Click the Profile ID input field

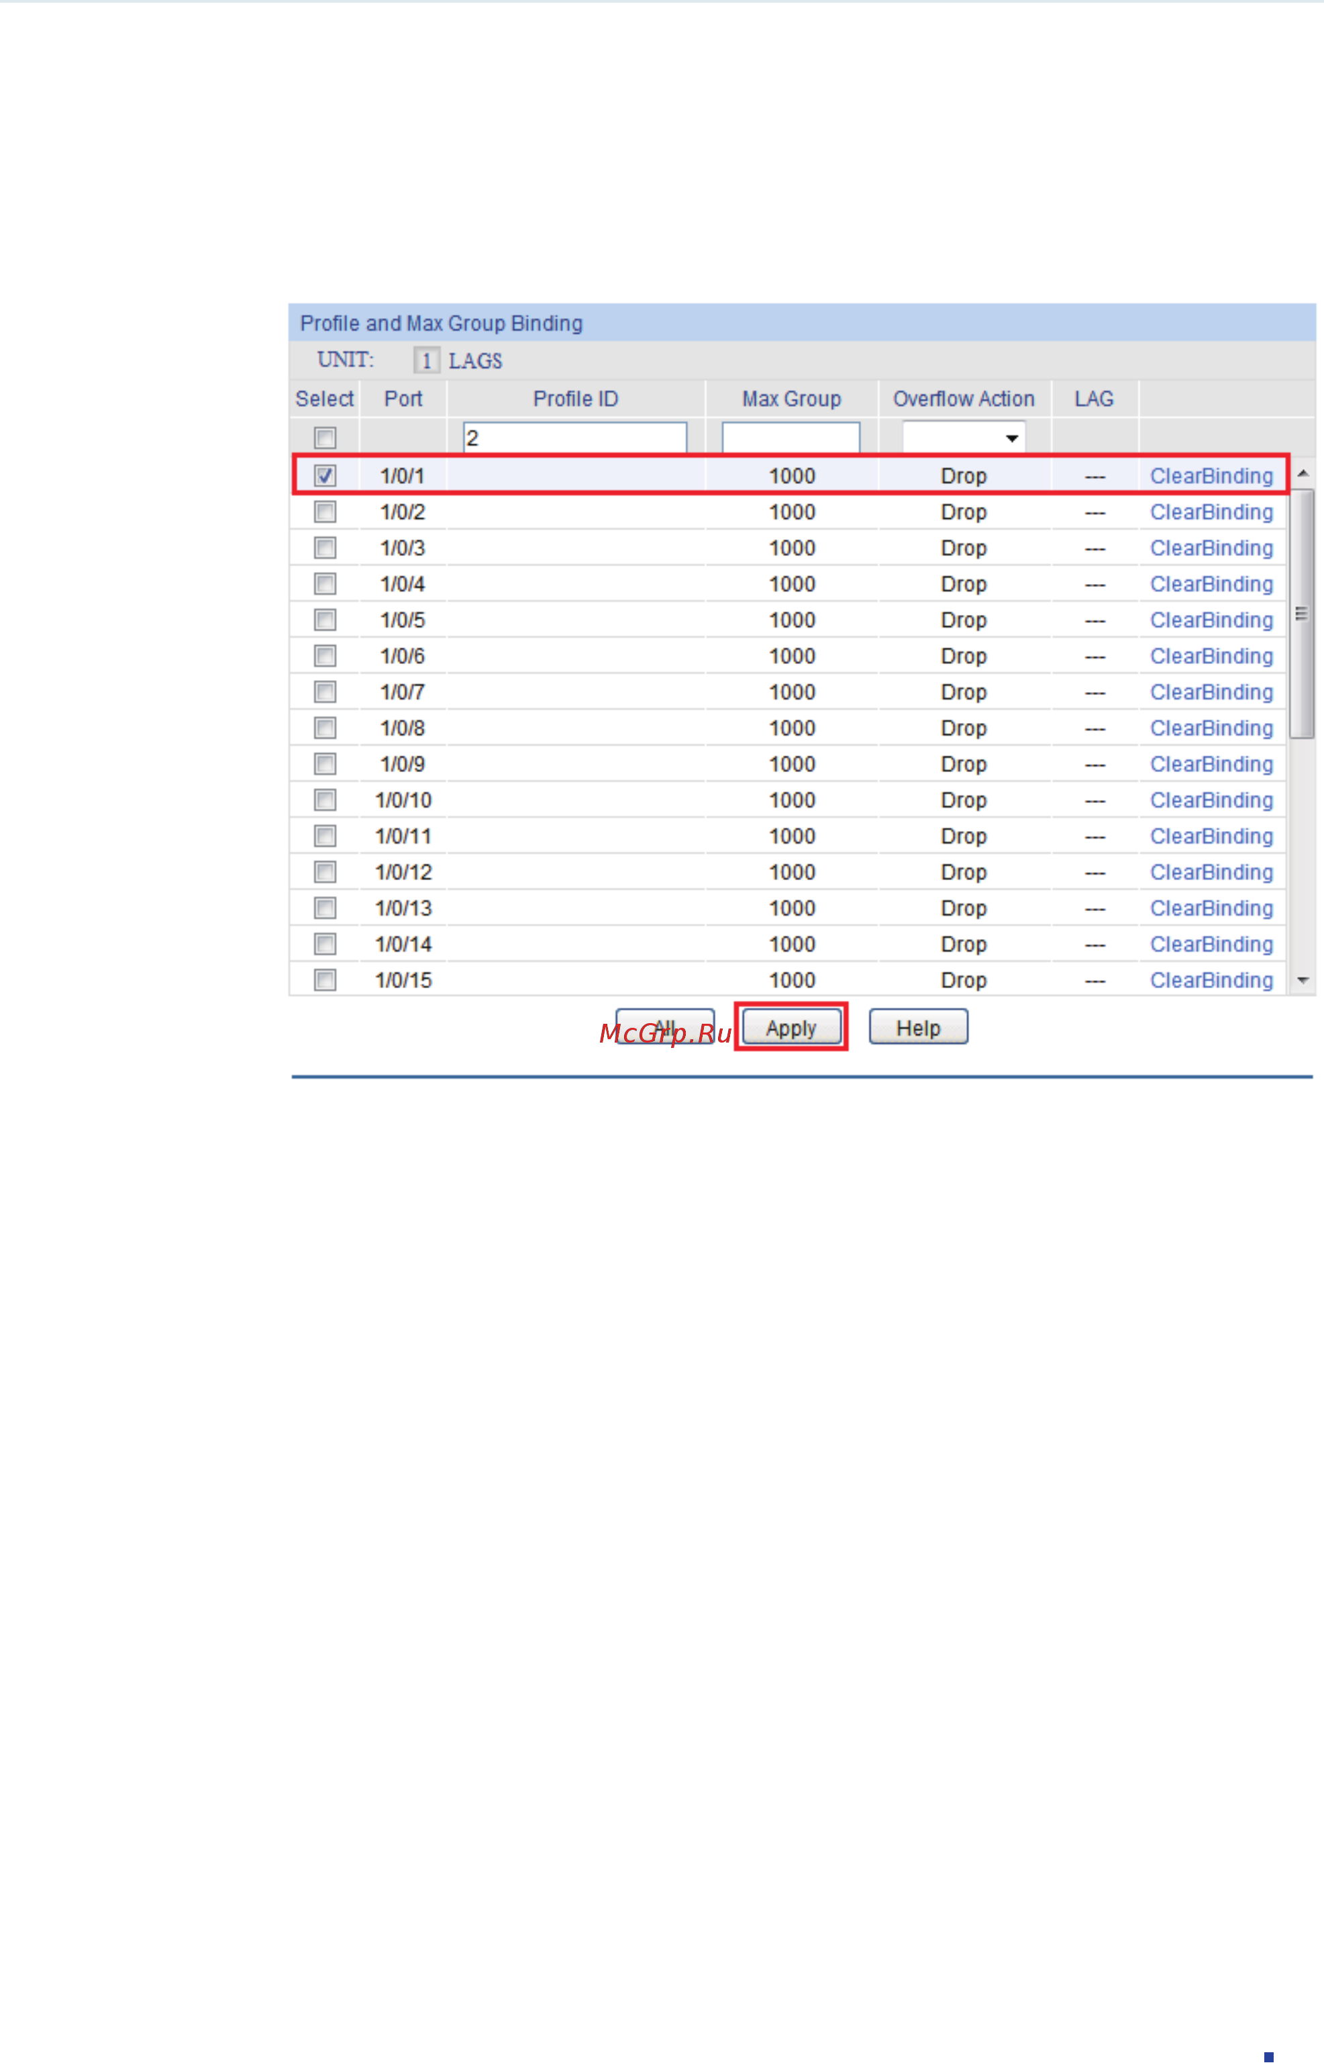click(575, 438)
